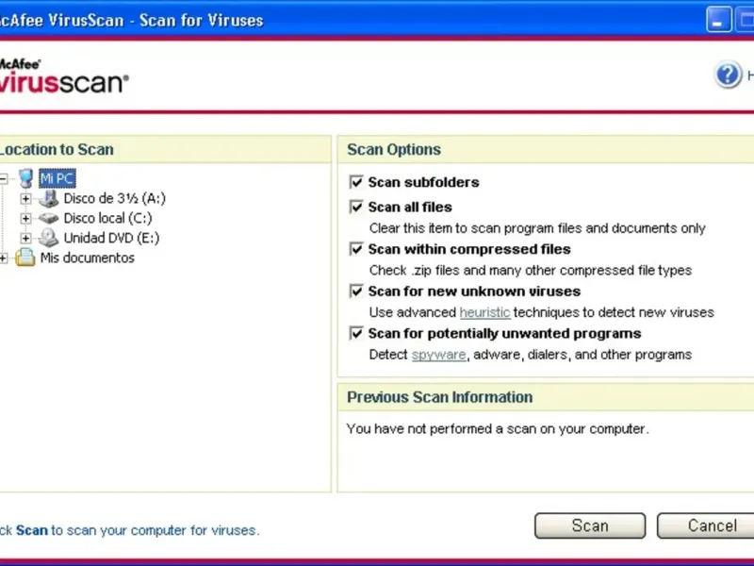Click the blue Help question mark icon
The height and width of the screenshot is (566, 754).
(728, 75)
